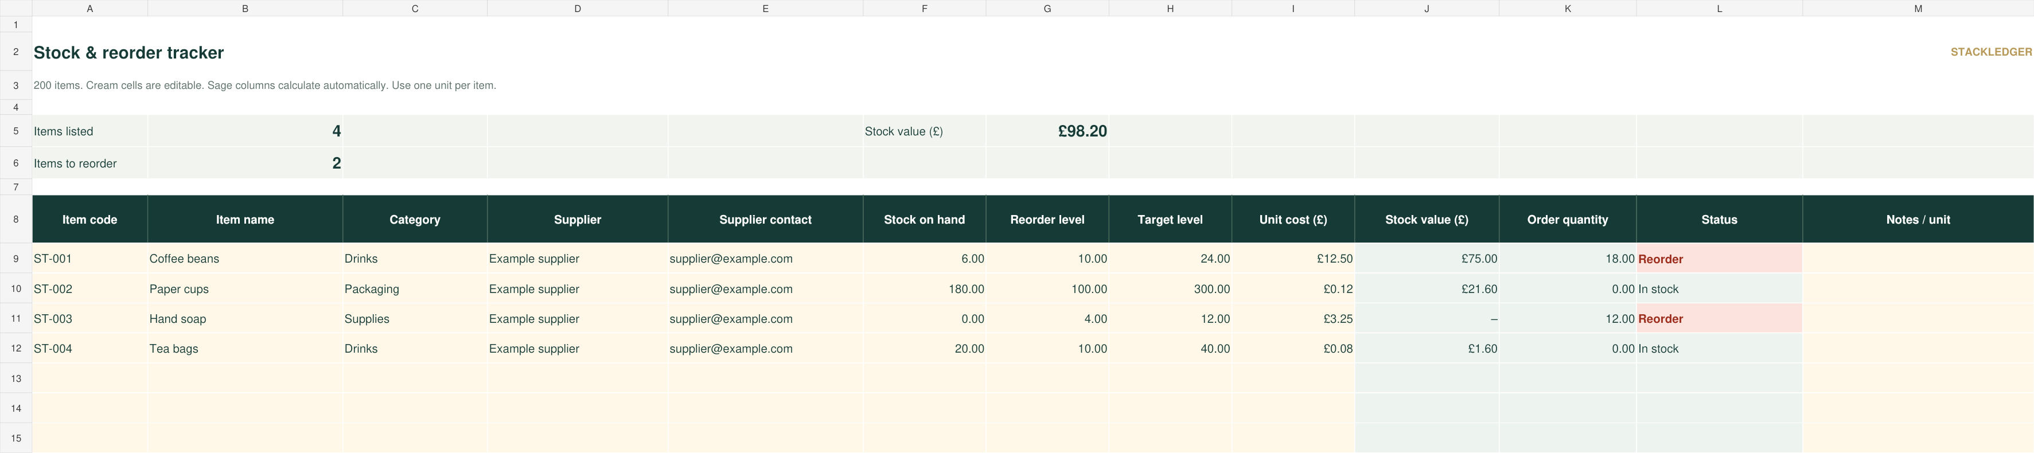Select row 13 header
This screenshot has height=453, width=2034.
pyautogui.click(x=16, y=379)
